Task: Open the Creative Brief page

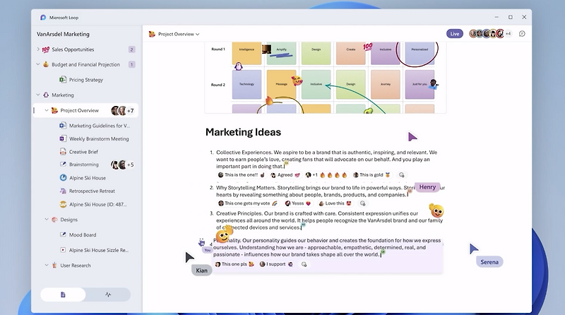Action: pyautogui.click(x=83, y=152)
